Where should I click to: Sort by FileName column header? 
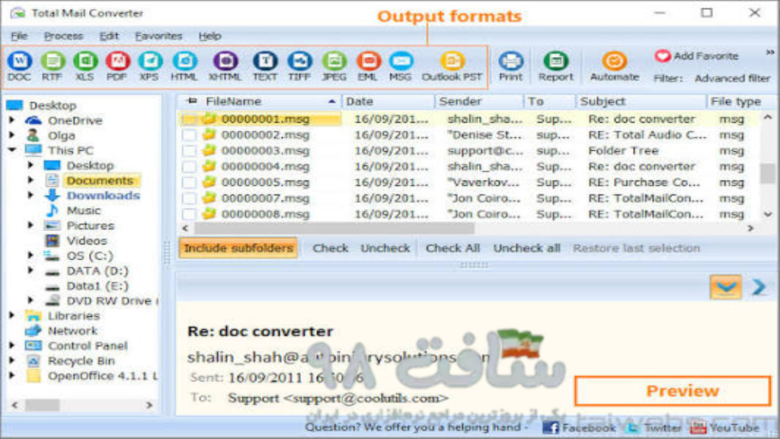(259, 101)
